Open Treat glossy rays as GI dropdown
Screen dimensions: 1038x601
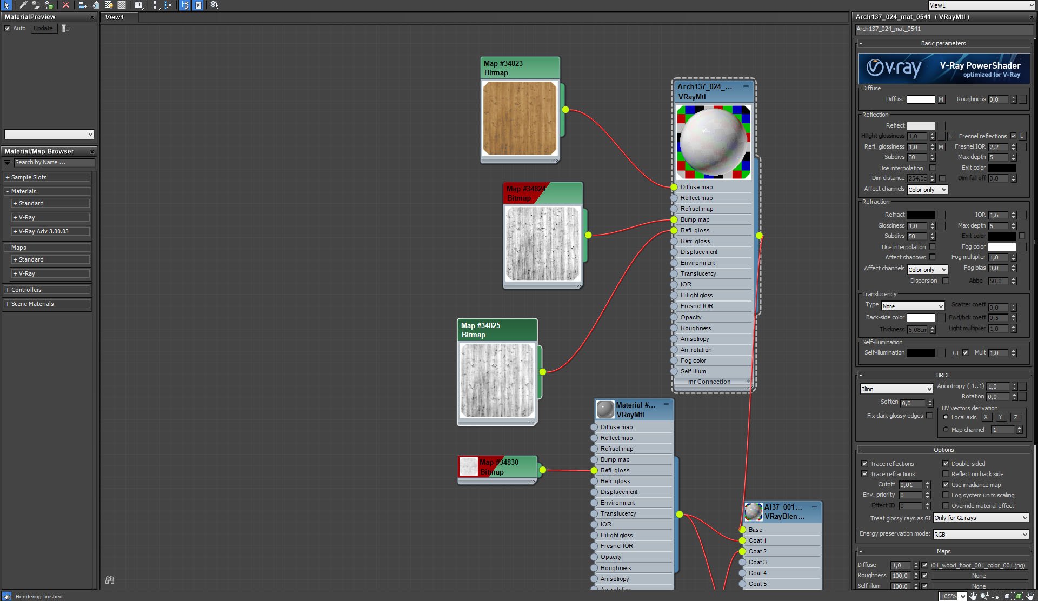pyautogui.click(x=981, y=518)
